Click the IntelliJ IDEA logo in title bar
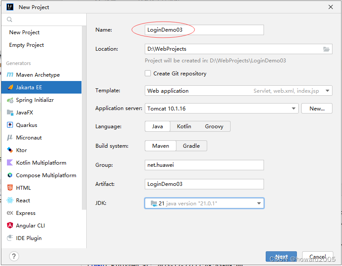The image size is (342, 266). tap(10, 7)
